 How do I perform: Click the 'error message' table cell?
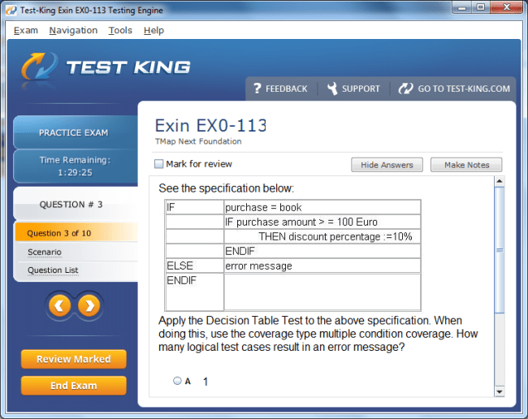[x=322, y=266]
